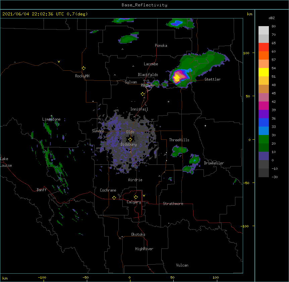Select the radar site diamond between Olds and Didsbury

coord(130,140)
